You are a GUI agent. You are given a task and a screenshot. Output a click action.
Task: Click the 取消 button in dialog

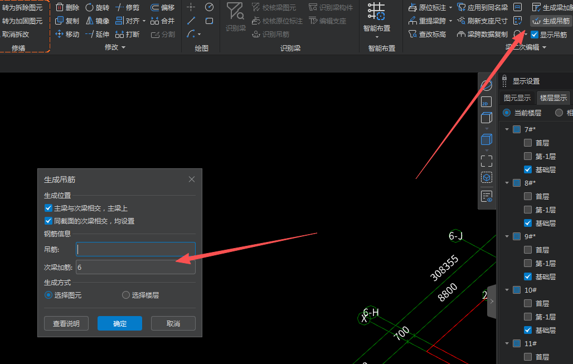pos(173,323)
